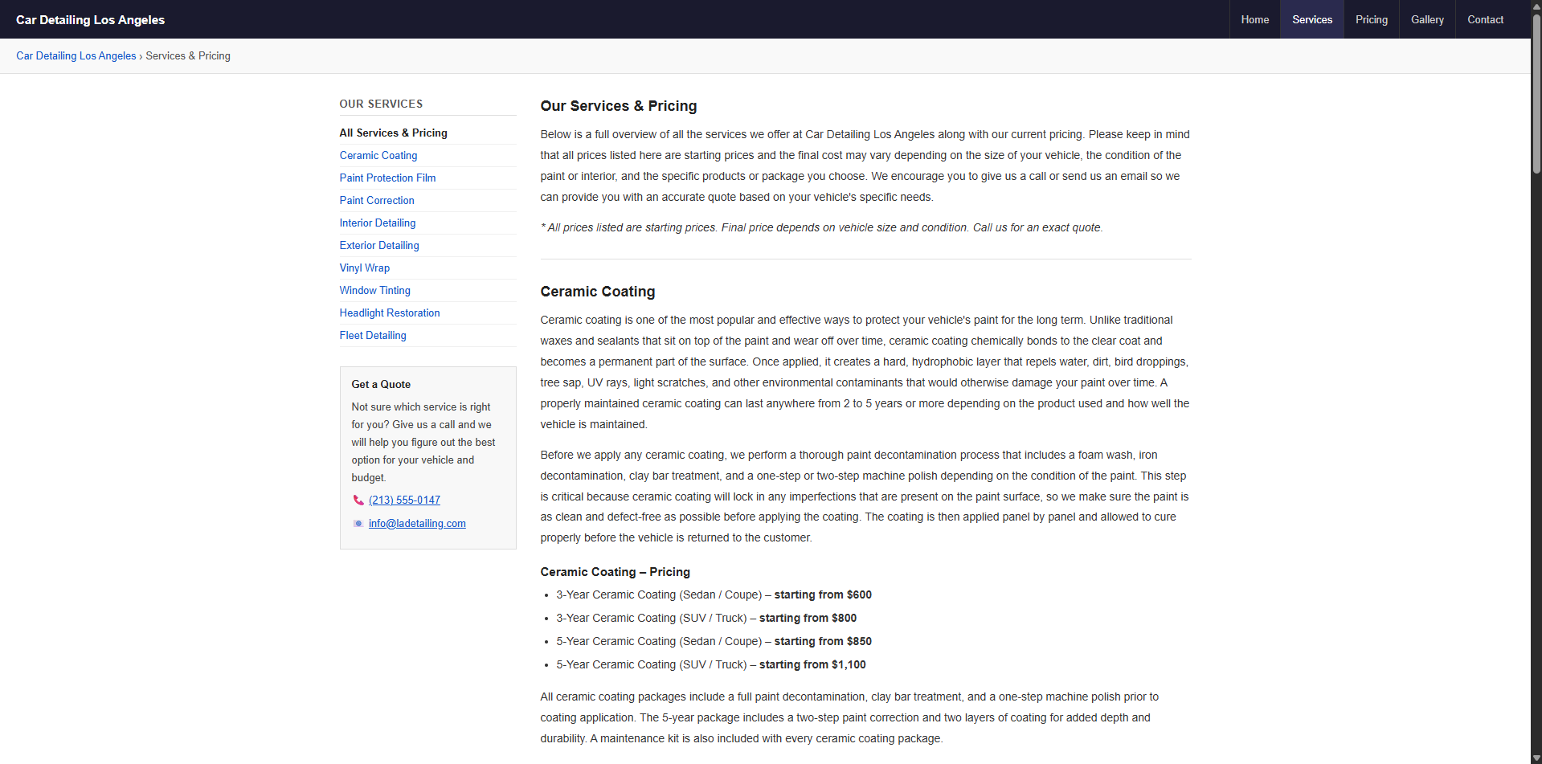Click the phone icon in Get a Quote
The image size is (1542, 764).
click(358, 500)
